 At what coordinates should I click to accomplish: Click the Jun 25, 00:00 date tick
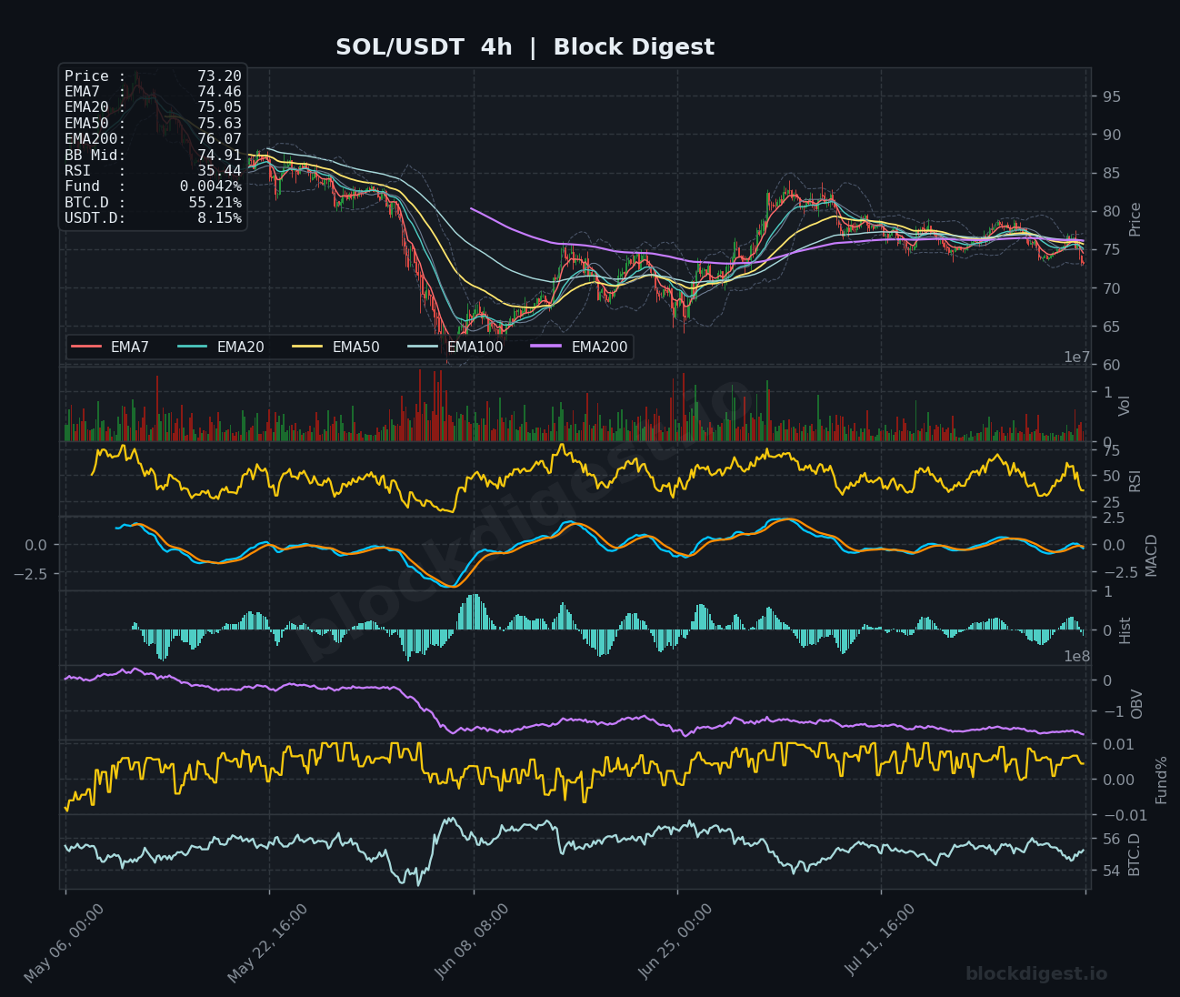coord(676,942)
